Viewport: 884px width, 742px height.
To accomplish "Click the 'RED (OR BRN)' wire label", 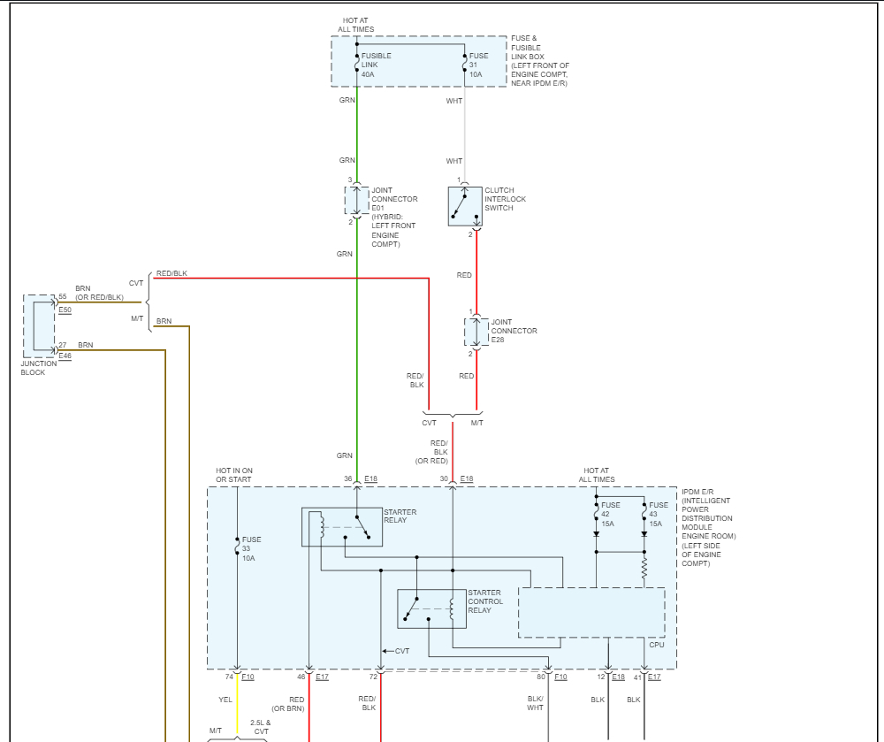I will tap(288, 704).
